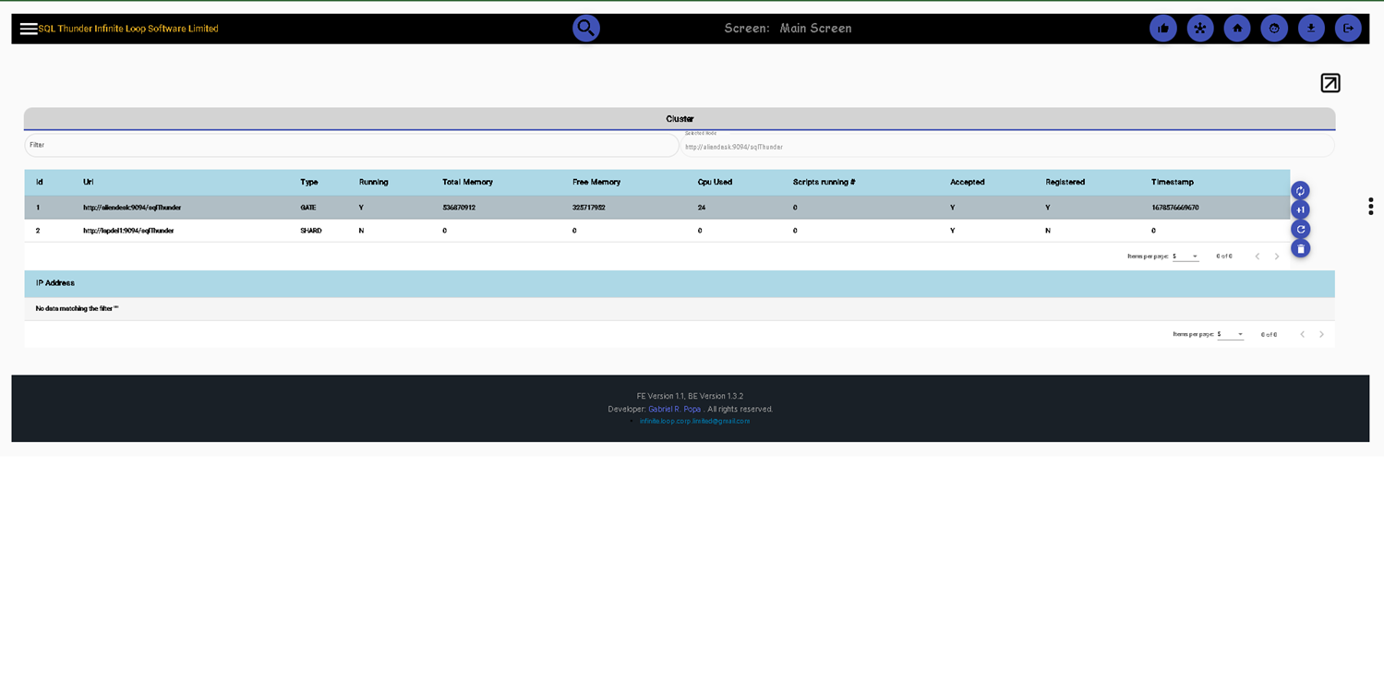Open Gabriel R. Popa developer link
Screen dimensions: 1384x693
click(675, 409)
